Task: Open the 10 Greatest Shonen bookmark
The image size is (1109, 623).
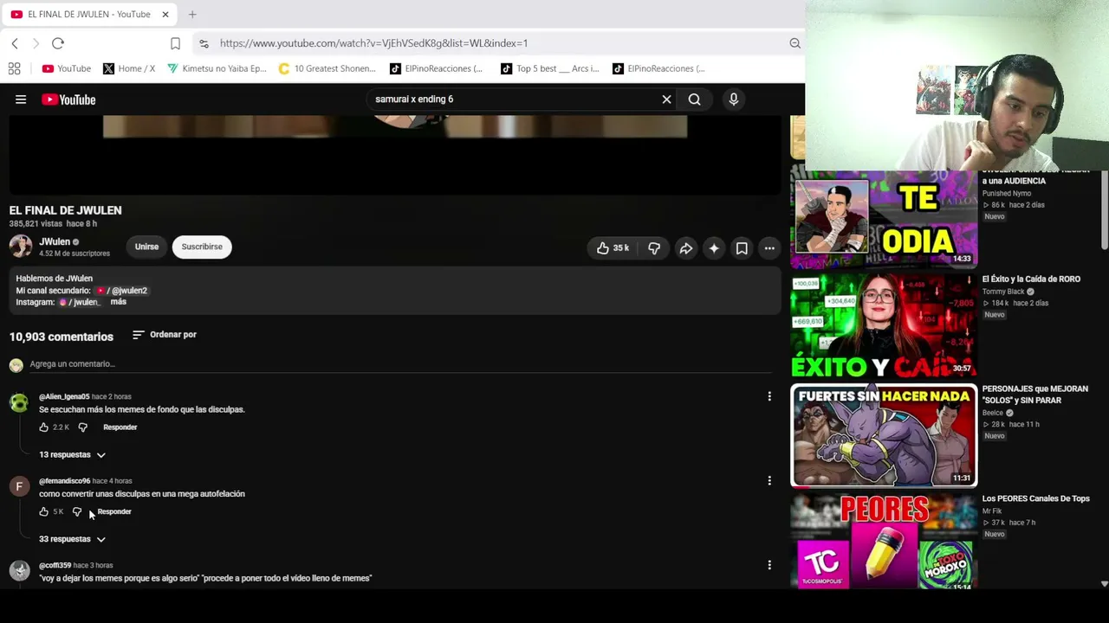Action: point(328,68)
